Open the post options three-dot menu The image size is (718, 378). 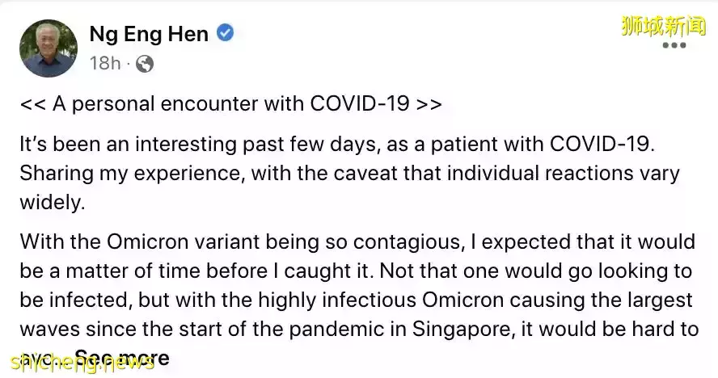click(674, 46)
